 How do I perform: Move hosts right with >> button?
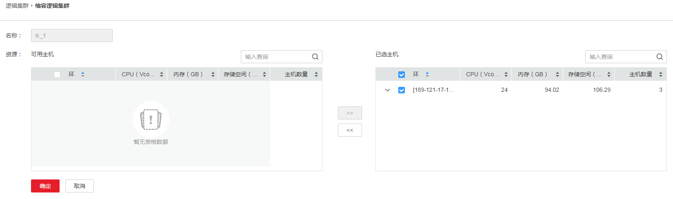(350, 113)
